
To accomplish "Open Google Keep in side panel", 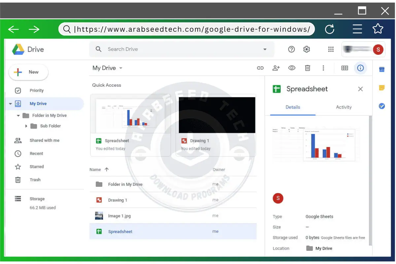I will [x=382, y=88].
